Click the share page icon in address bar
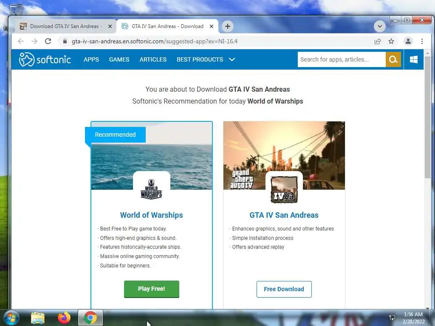 tap(378, 41)
